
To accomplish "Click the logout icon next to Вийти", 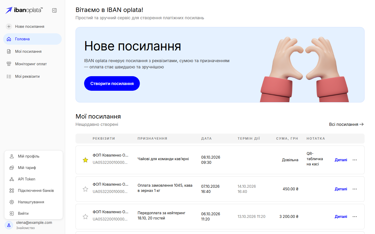I will coord(12,213).
